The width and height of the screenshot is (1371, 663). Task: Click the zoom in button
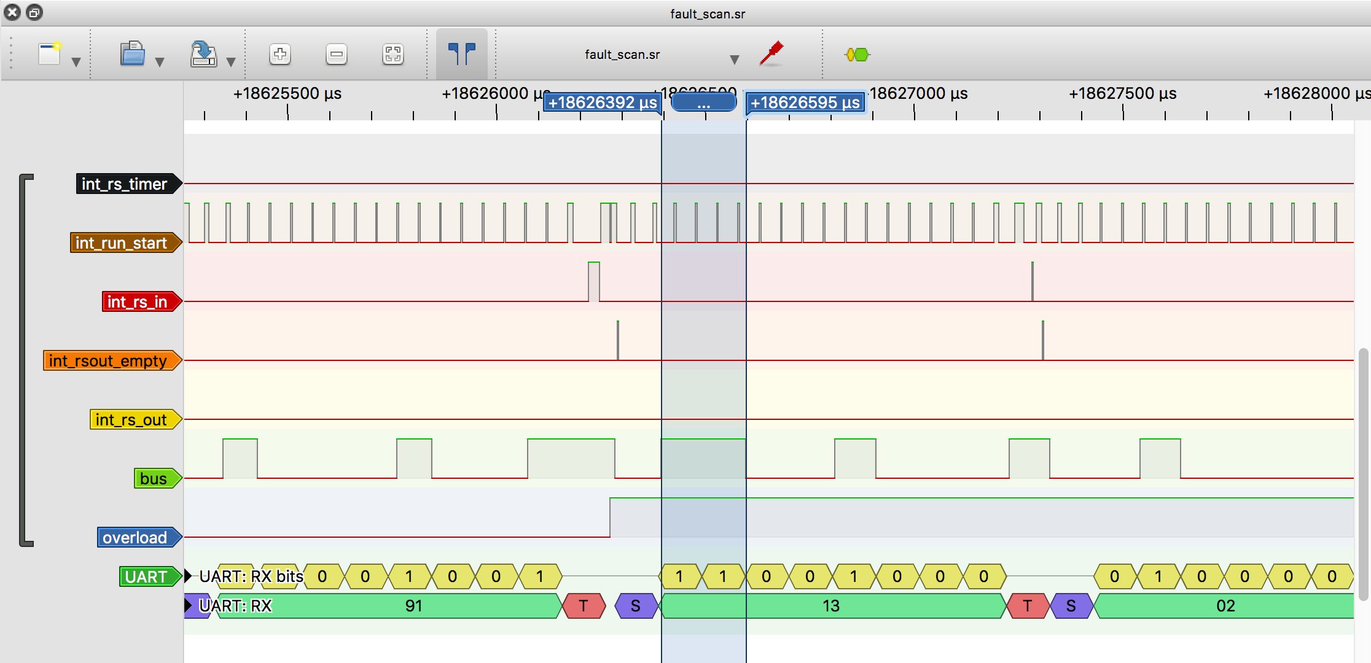pos(280,54)
